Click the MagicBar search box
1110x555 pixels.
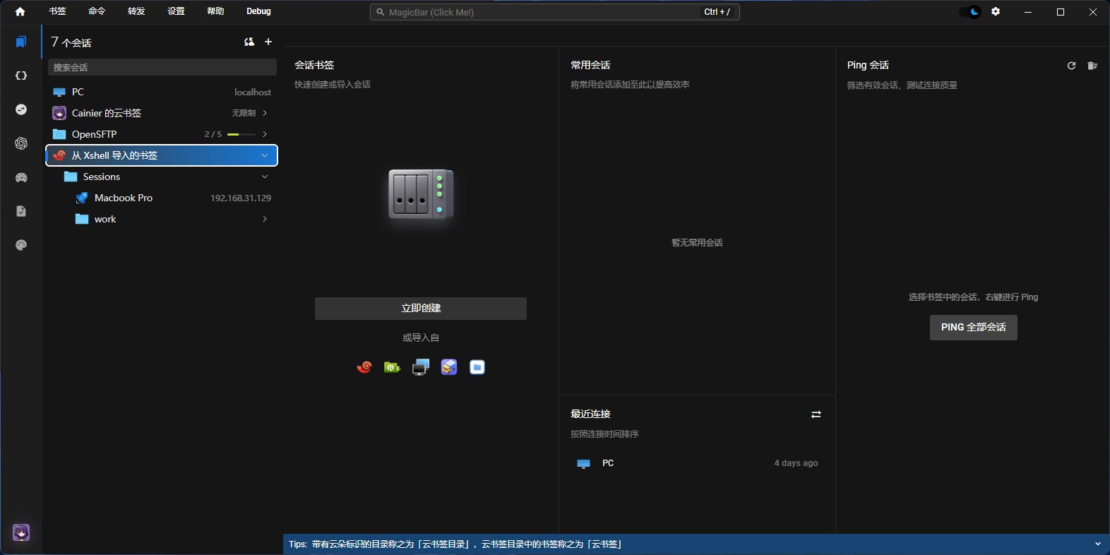point(555,12)
